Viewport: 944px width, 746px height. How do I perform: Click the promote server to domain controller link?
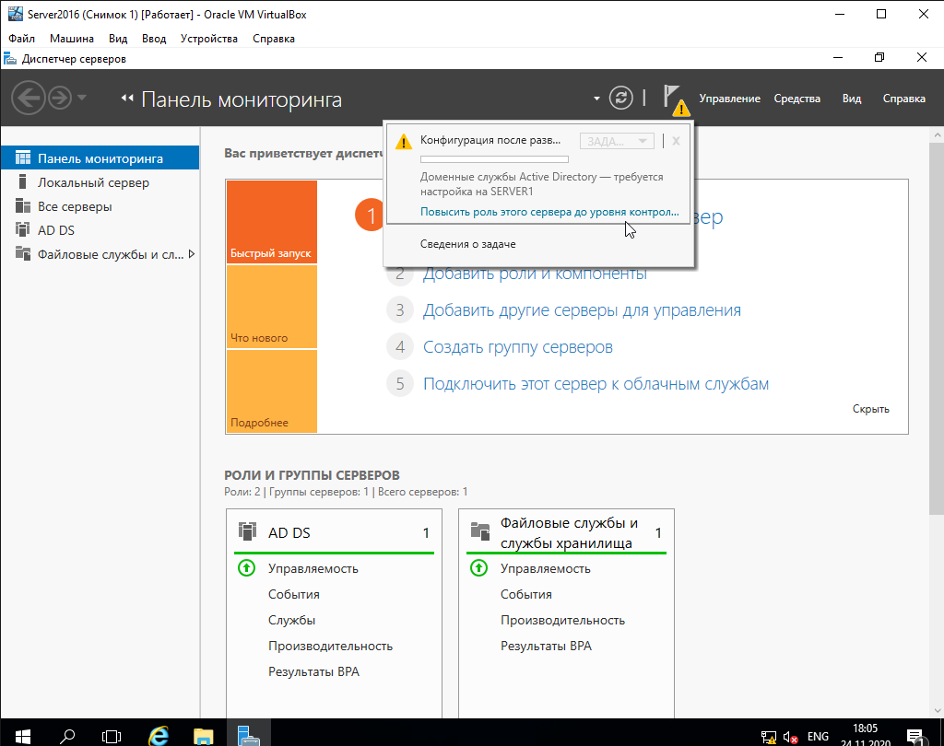coord(549,212)
